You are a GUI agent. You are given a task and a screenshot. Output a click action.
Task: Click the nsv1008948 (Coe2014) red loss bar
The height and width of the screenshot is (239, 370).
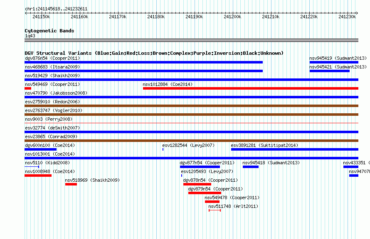[x=38, y=176]
